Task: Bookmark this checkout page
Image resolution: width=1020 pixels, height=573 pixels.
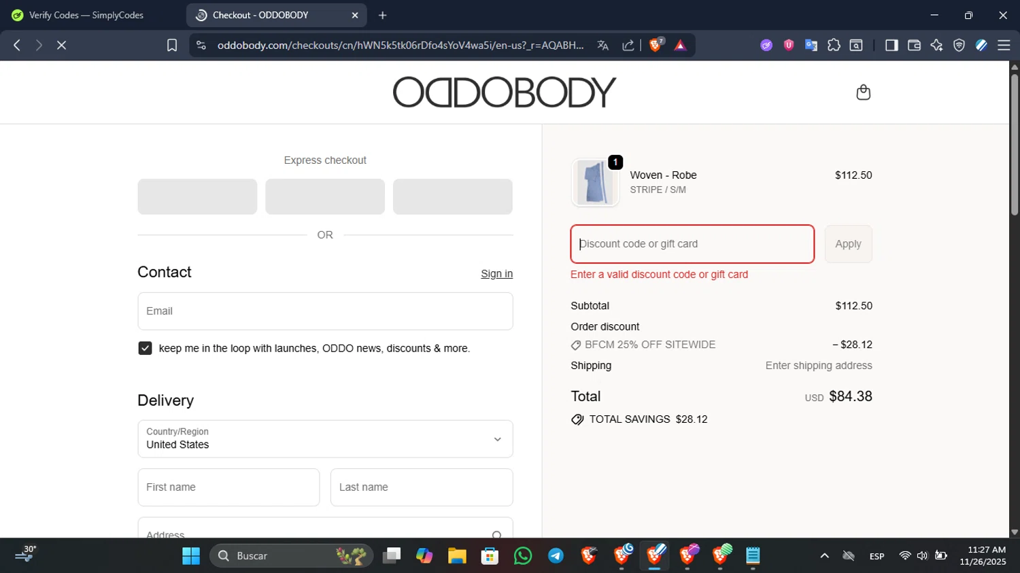Action: click(x=172, y=45)
